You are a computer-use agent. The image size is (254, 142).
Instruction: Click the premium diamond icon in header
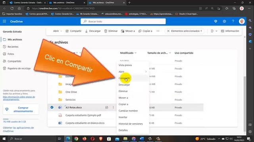click(x=216, y=21)
